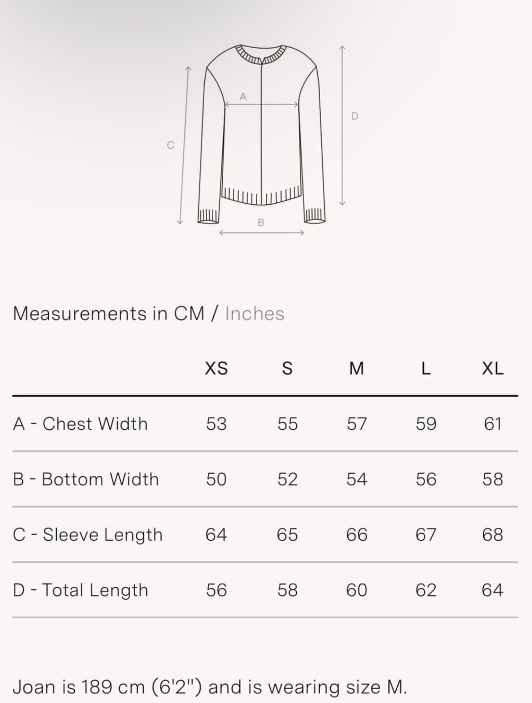Screen dimensions: 532x703
Task: Switch measurements to Inches
Action: pyautogui.click(x=254, y=314)
